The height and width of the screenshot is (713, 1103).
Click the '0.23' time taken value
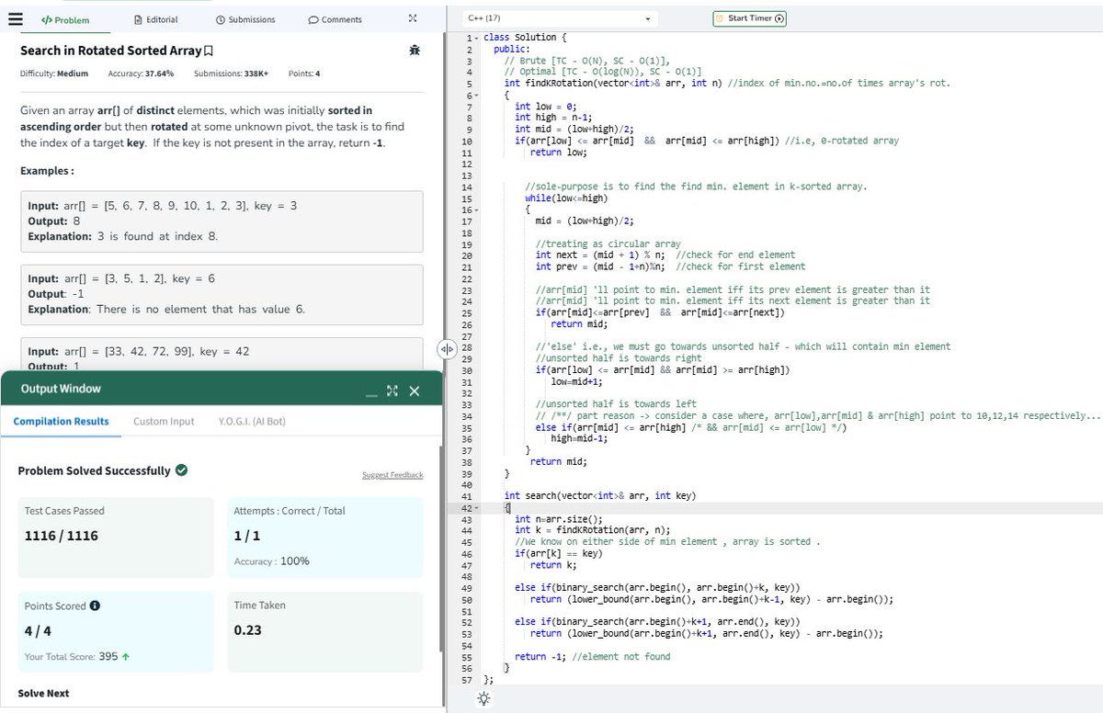(248, 630)
